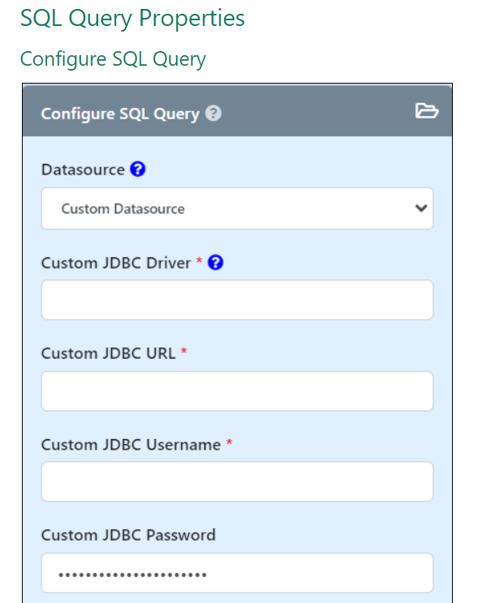
Task: Click the masked Custom JDBC Password field
Action: (x=237, y=574)
